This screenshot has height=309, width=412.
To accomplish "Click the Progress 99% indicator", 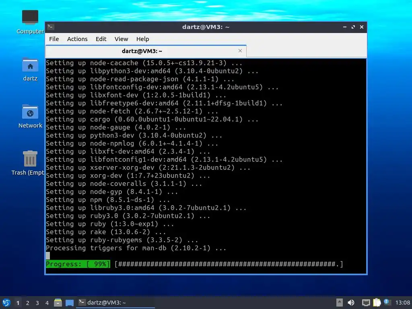I will point(78,264).
